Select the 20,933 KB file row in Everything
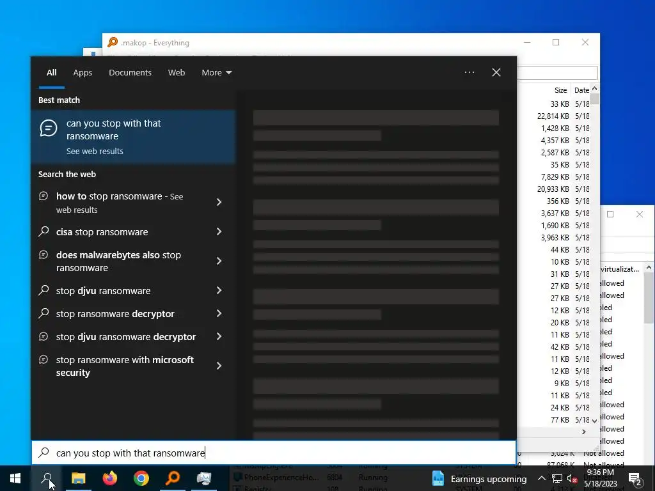 [x=553, y=189]
